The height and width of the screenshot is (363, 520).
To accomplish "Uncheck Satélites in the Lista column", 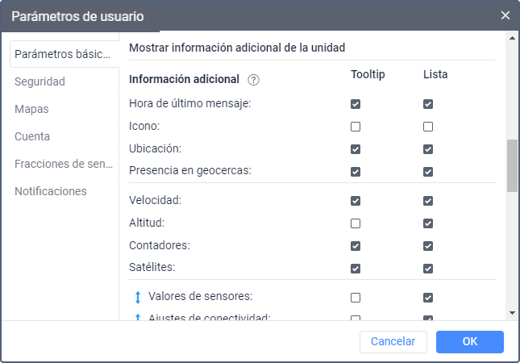I will (x=428, y=268).
